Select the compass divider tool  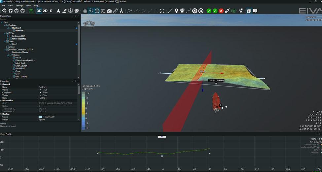tap(121, 11)
